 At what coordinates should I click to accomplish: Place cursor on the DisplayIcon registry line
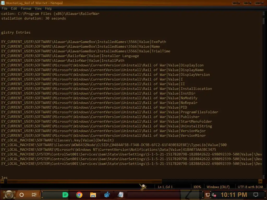pyautogui.click(x=102, y=65)
